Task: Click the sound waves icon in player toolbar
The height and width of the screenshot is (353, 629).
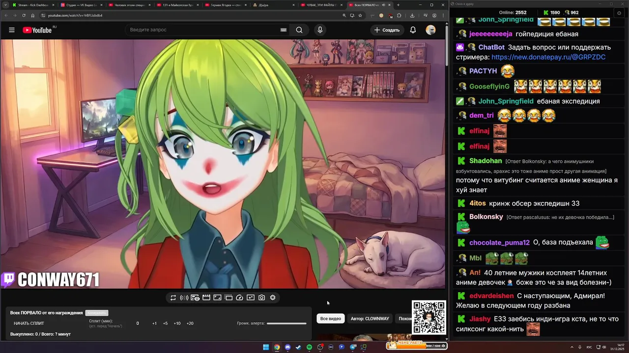Action: (184, 298)
